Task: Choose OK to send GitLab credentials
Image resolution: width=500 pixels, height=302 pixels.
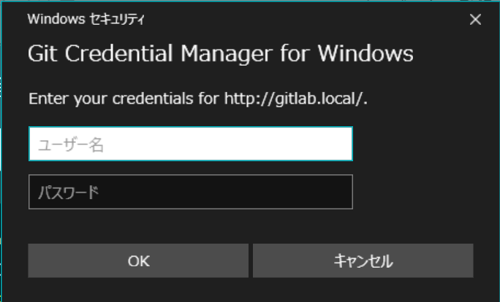Action: (138, 260)
